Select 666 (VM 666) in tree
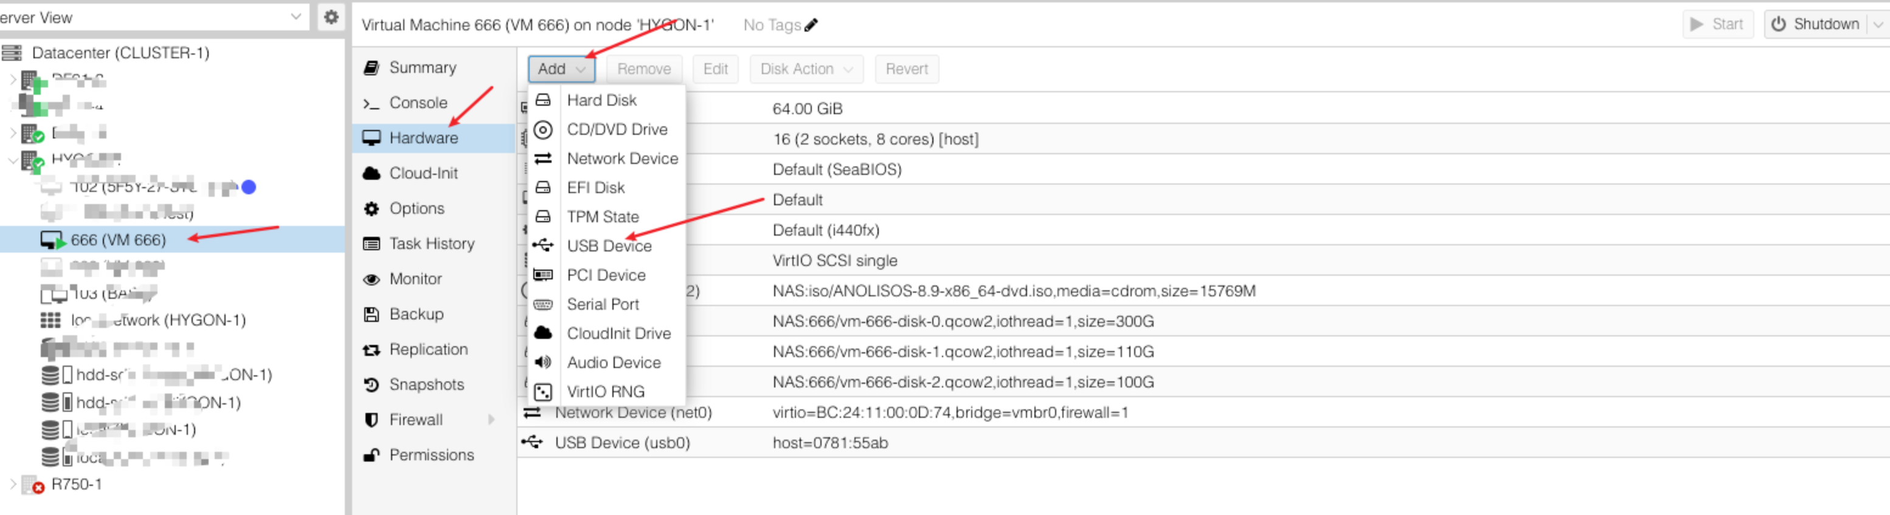The width and height of the screenshot is (1890, 515). click(x=118, y=239)
